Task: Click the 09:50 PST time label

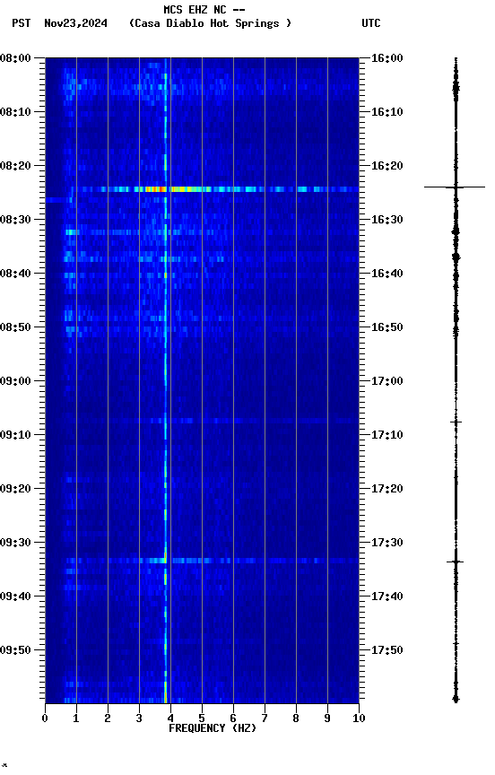Action: click(15, 650)
